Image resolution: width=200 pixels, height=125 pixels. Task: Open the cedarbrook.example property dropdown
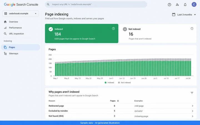coord(21,14)
